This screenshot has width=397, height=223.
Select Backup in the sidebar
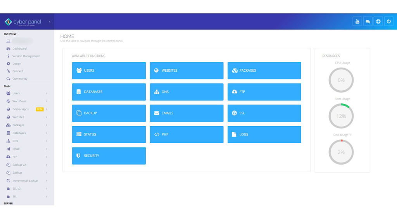point(17,173)
